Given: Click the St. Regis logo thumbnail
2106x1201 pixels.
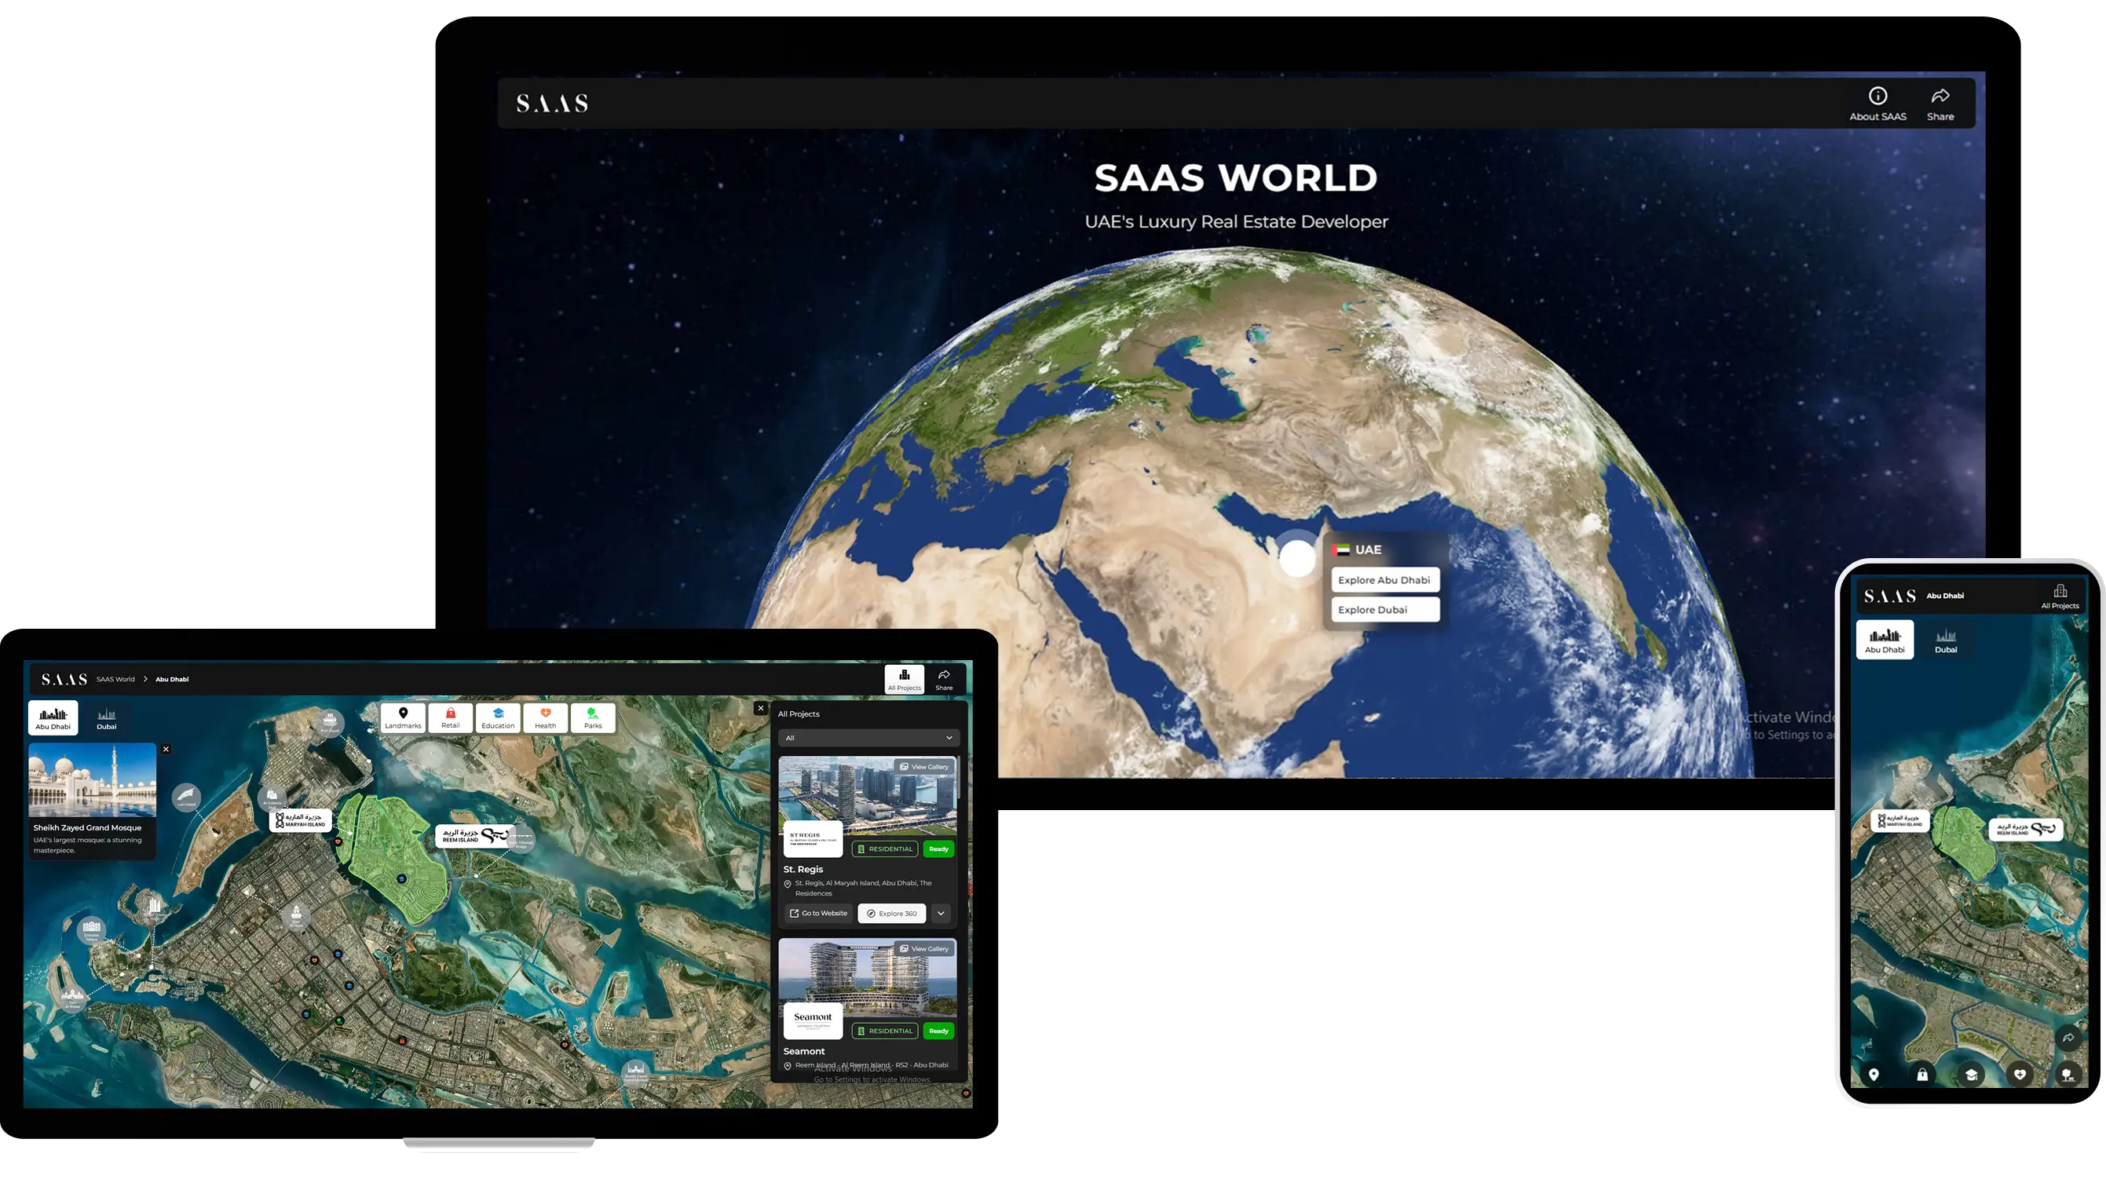Looking at the screenshot, I should (813, 839).
